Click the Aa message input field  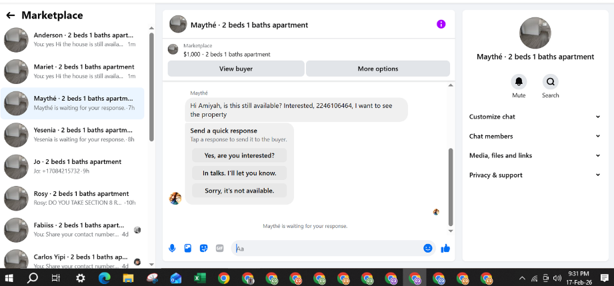327,249
